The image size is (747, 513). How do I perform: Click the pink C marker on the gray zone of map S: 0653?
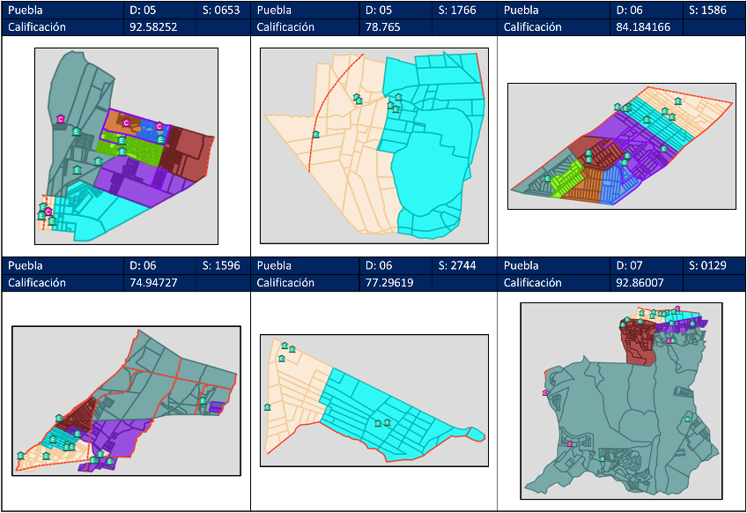pos(61,118)
